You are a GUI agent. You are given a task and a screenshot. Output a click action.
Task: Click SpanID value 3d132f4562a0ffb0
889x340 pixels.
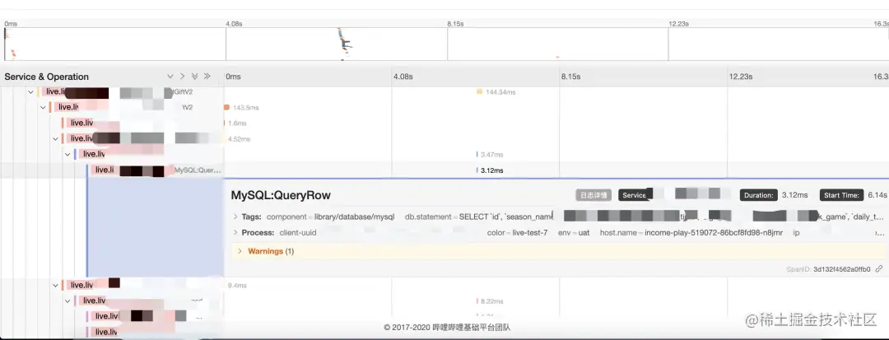tap(842, 269)
